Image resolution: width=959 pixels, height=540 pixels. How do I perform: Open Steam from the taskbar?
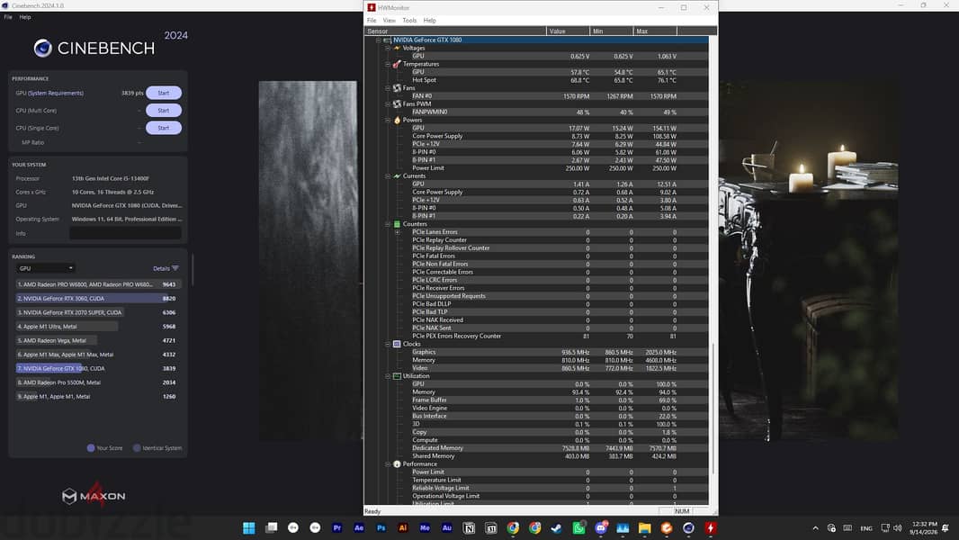pos(557,527)
